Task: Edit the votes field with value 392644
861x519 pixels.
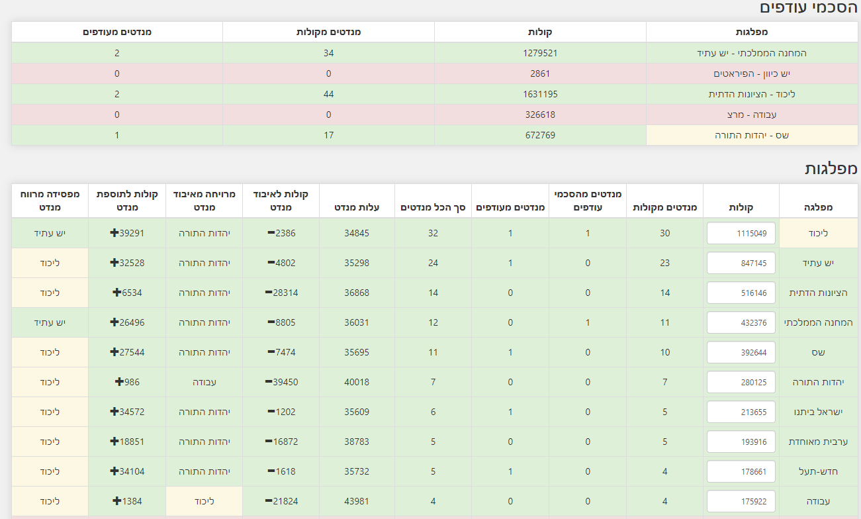Action: [x=741, y=352]
